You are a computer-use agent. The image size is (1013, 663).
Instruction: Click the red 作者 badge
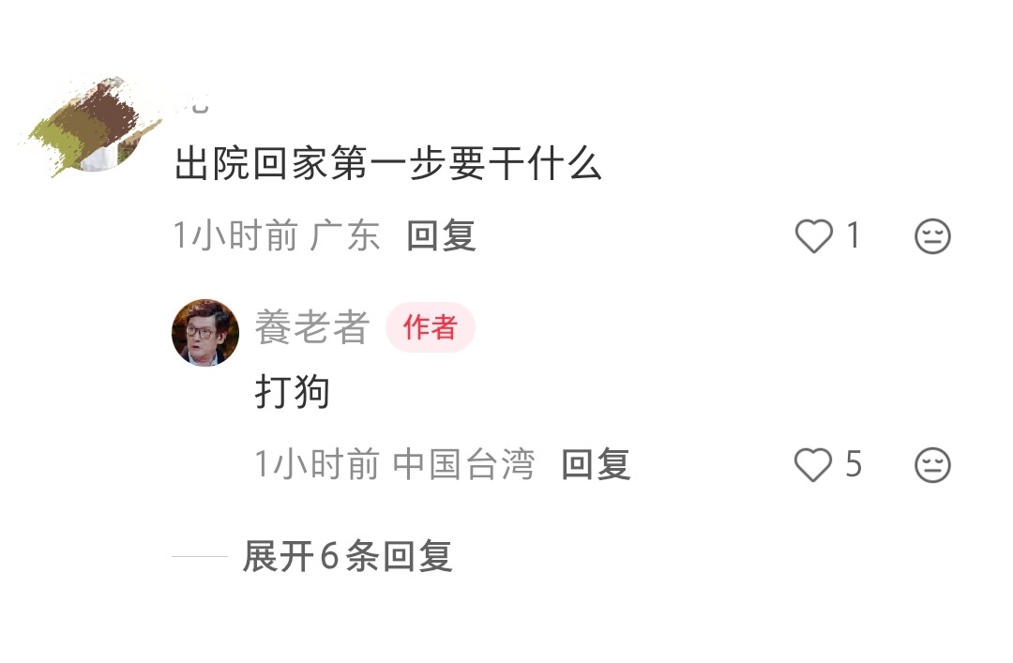pyautogui.click(x=431, y=327)
